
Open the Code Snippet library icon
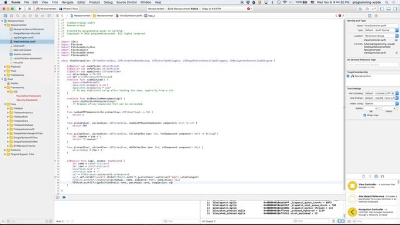(x=370, y=176)
